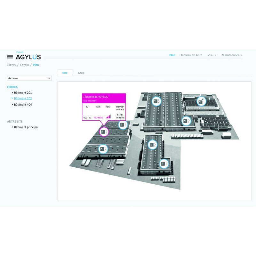The image size is (256, 256).
Task: Expand the Bâtiment 201 tree node
Action: coord(12,92)
